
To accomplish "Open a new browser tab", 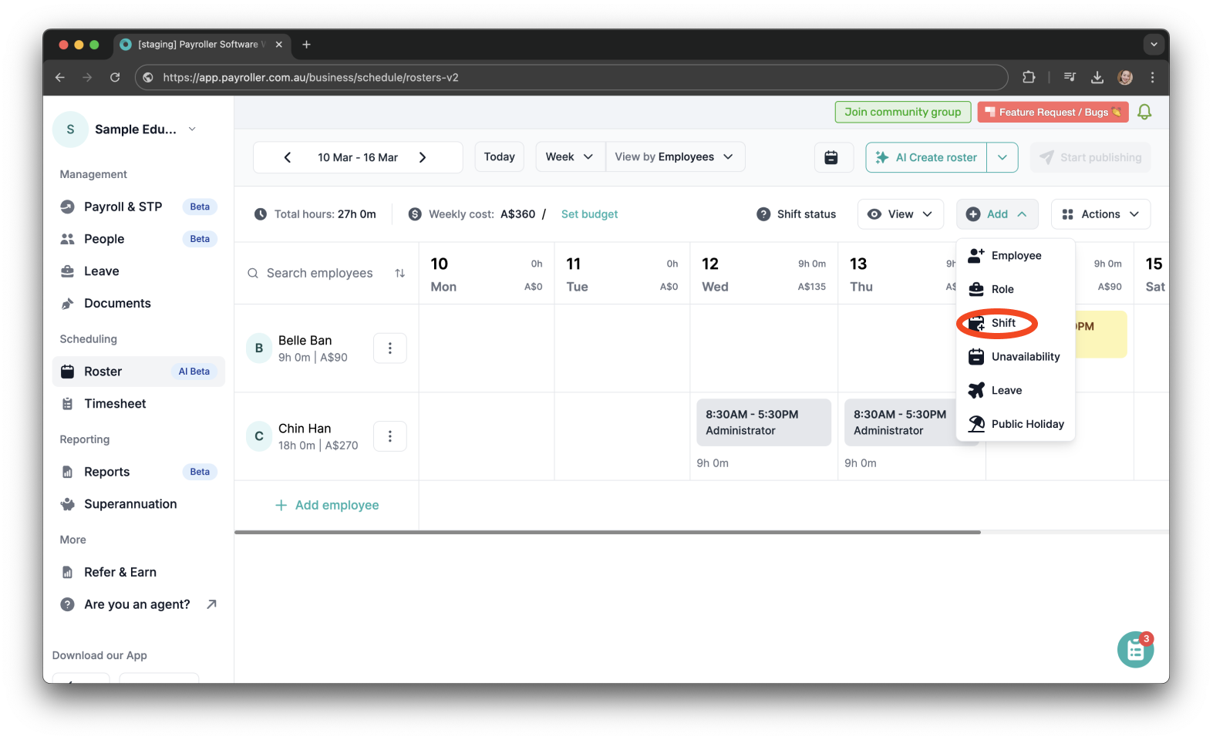I will pos(306,45).
